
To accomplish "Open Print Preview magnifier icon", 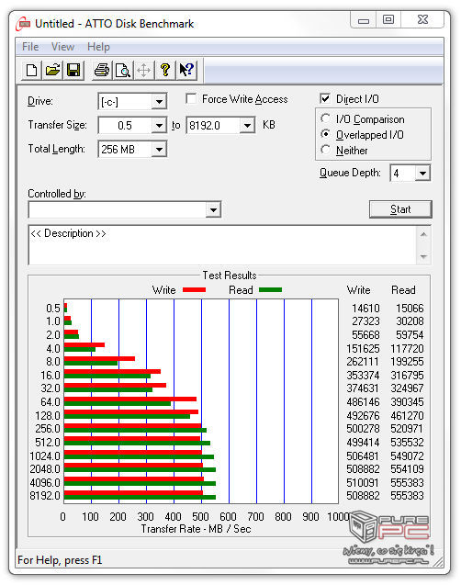I will tap(123, 70).
